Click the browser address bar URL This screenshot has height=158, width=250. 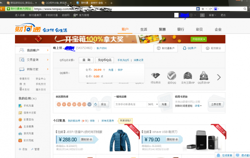114,9
